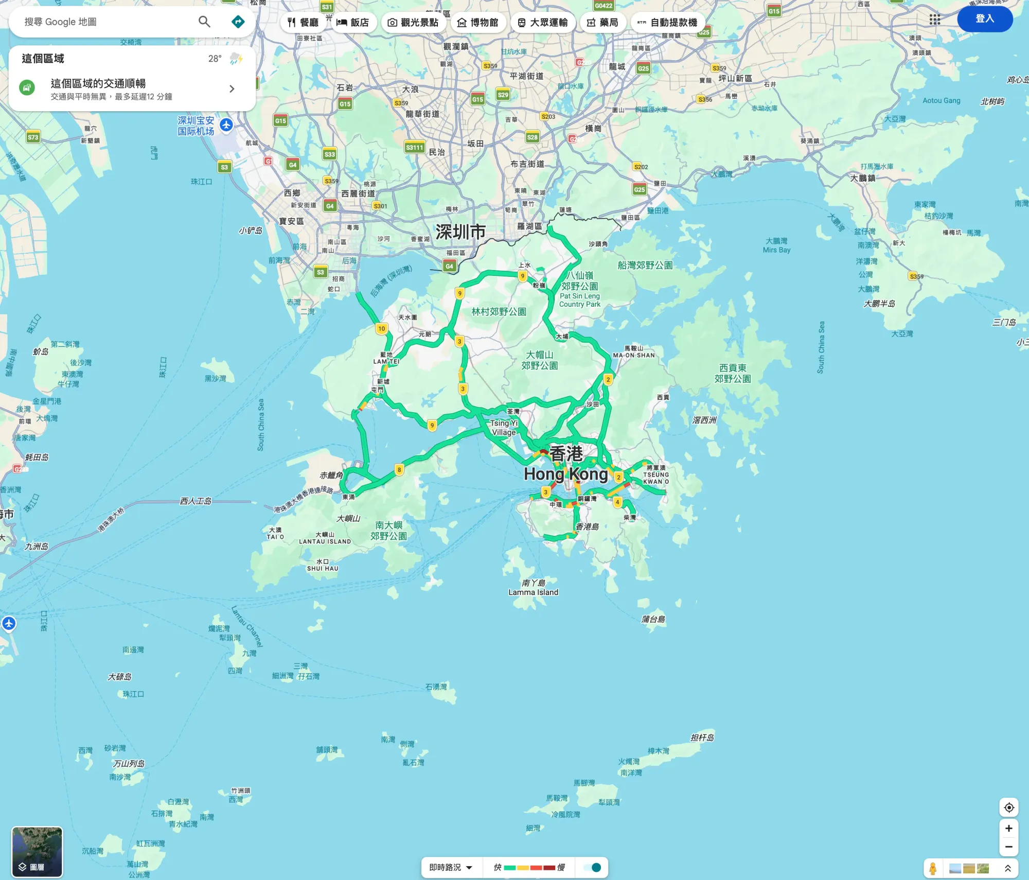The width and height of the screenshot is (1029, 880).
Task: Click the dark red slow traffic legend color
Action: click(x=549, y=868)
